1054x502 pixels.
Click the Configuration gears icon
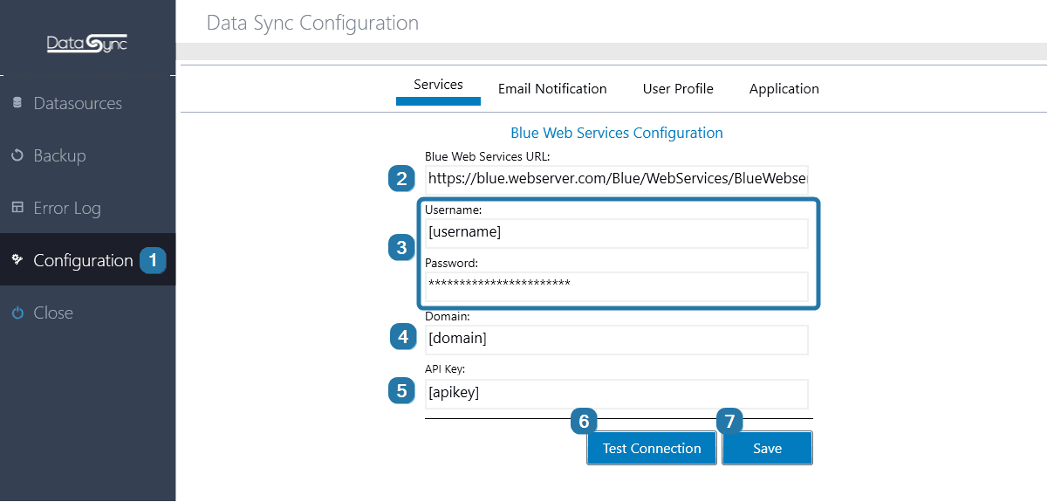click(x=17, y=260)
